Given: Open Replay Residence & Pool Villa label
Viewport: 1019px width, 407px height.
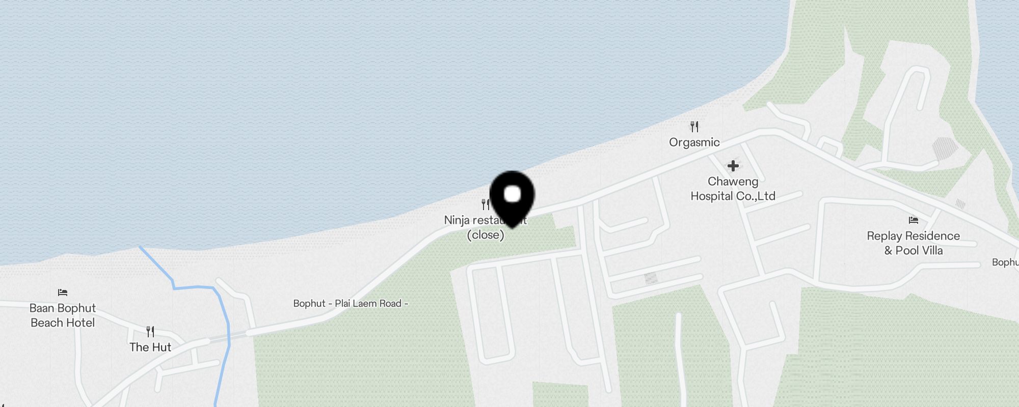Looking at the screenshot, I should tap(914, 243).
